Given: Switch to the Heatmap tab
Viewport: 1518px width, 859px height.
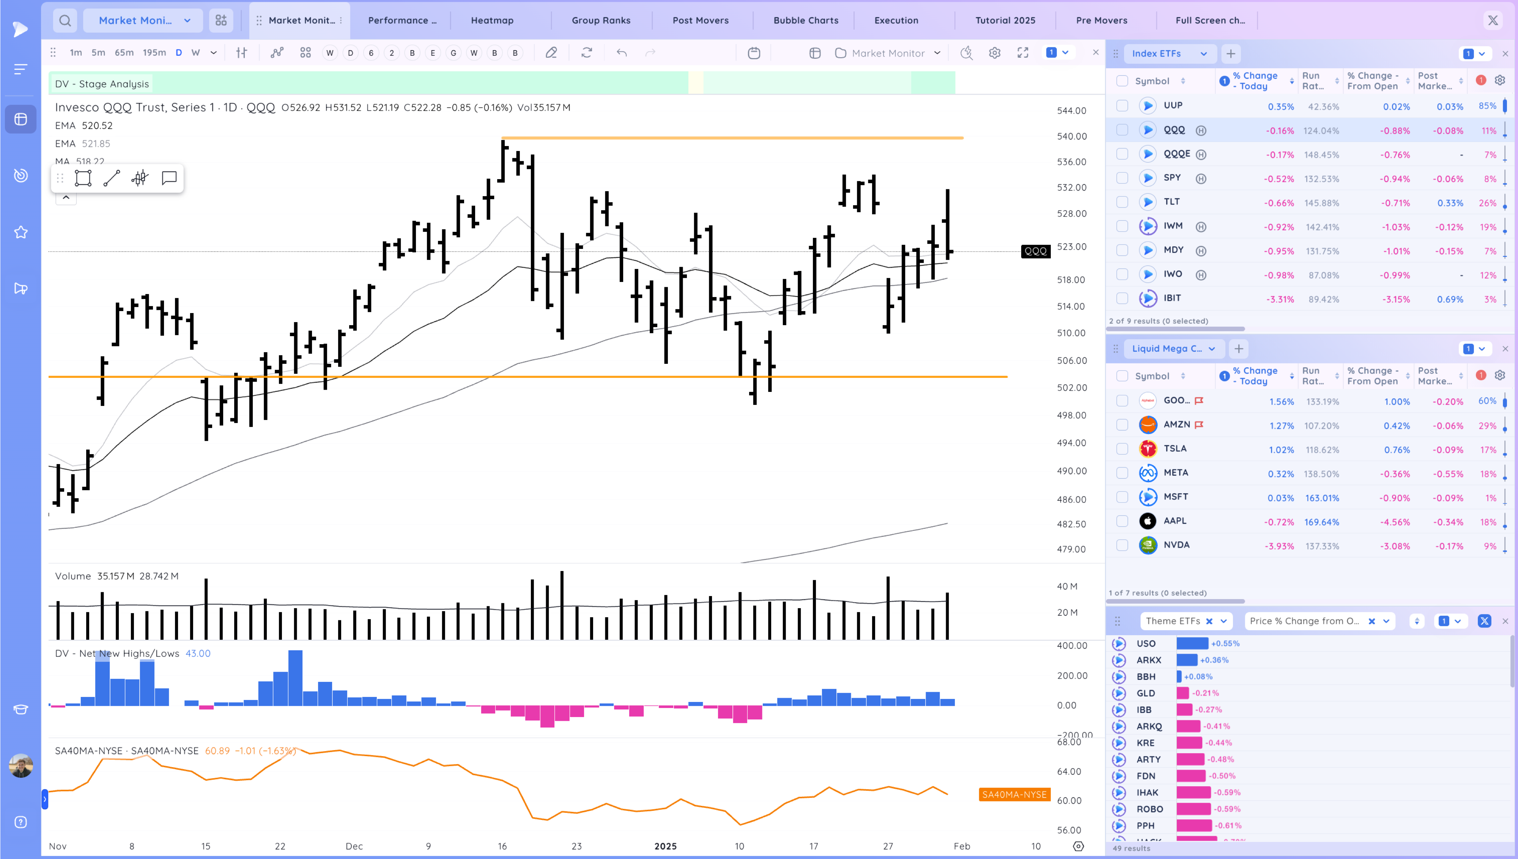Looking at the screenshot, I should pyautogui.click(x=492, y=20).
